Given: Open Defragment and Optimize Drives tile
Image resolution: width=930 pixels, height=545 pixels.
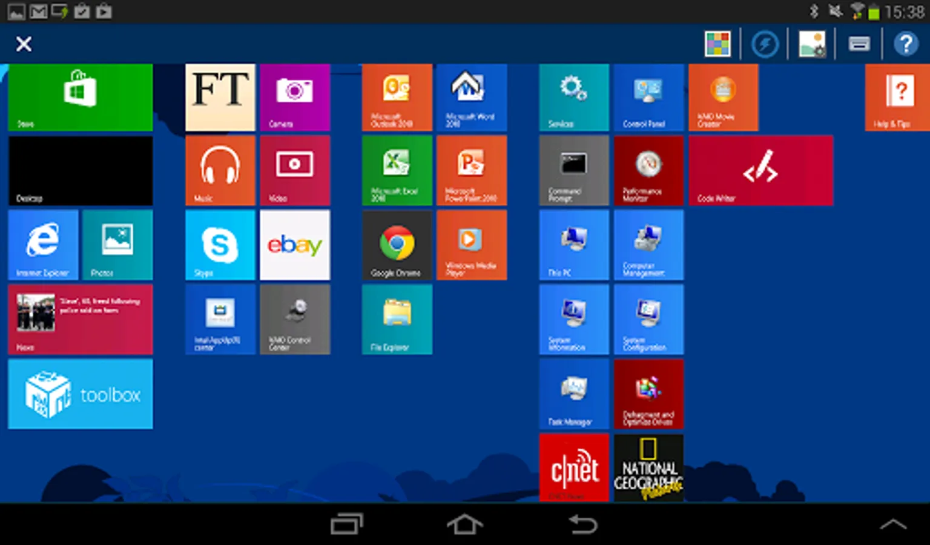Looking at the screenshot, I should (648, 394).
